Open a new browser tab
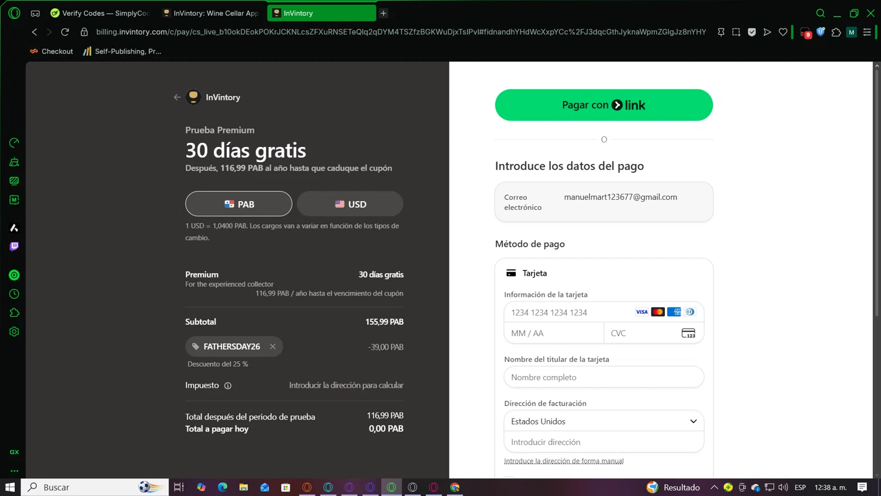Screen dimensions: 881x496 click(384, 13)
